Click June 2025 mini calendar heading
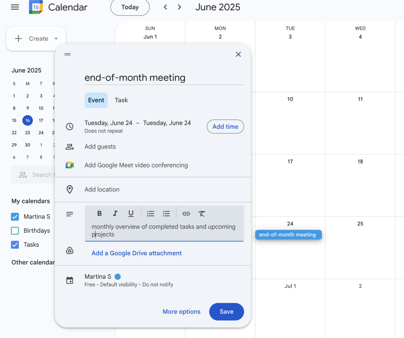 [26, 70]
